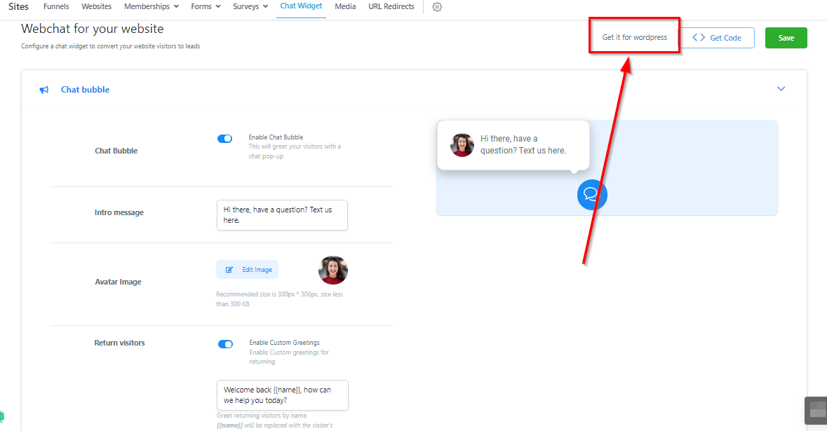The height and width of the screenshot is (431, 827).
Task: Click the blue chat bubble launcher icon
Action: pos(592,195)
